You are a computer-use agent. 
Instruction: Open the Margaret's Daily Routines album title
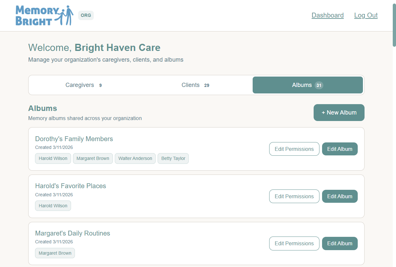coord(73,233)
